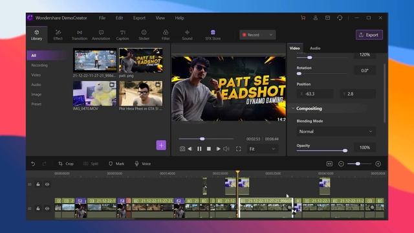Viewport: 414px width, 233px height.
Task: Toggle lock on upper timeline track
Action: (x=38, y=184)
